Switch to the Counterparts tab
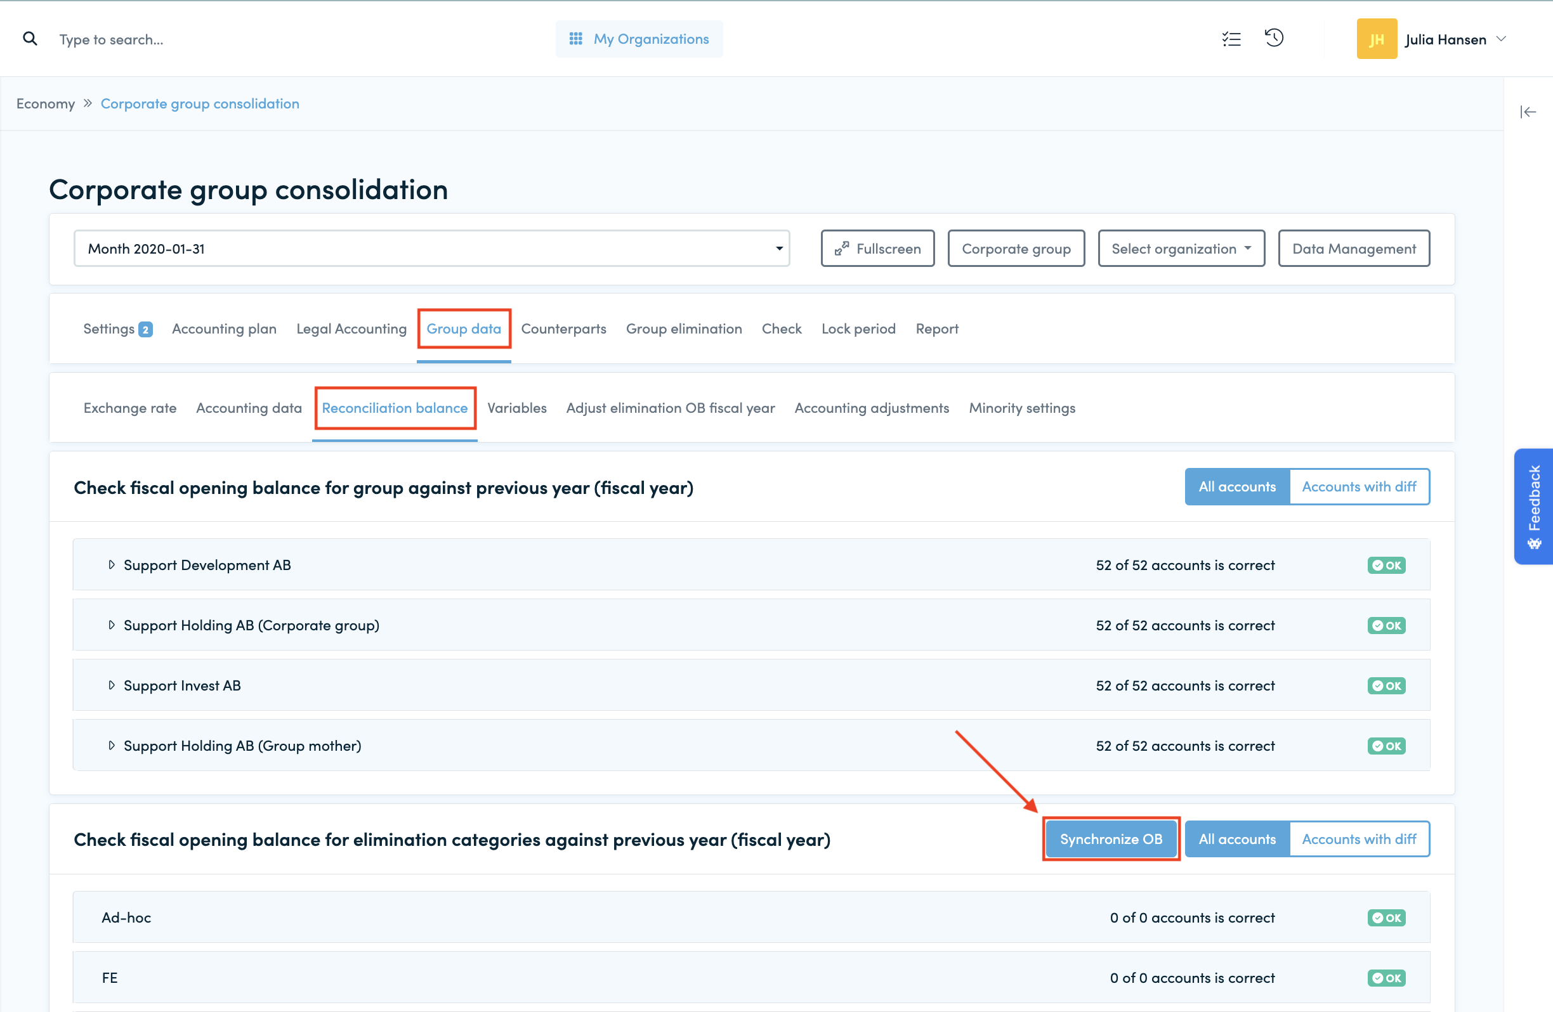The height and width of the screenshot is (1012, 1553). (564, 329)
